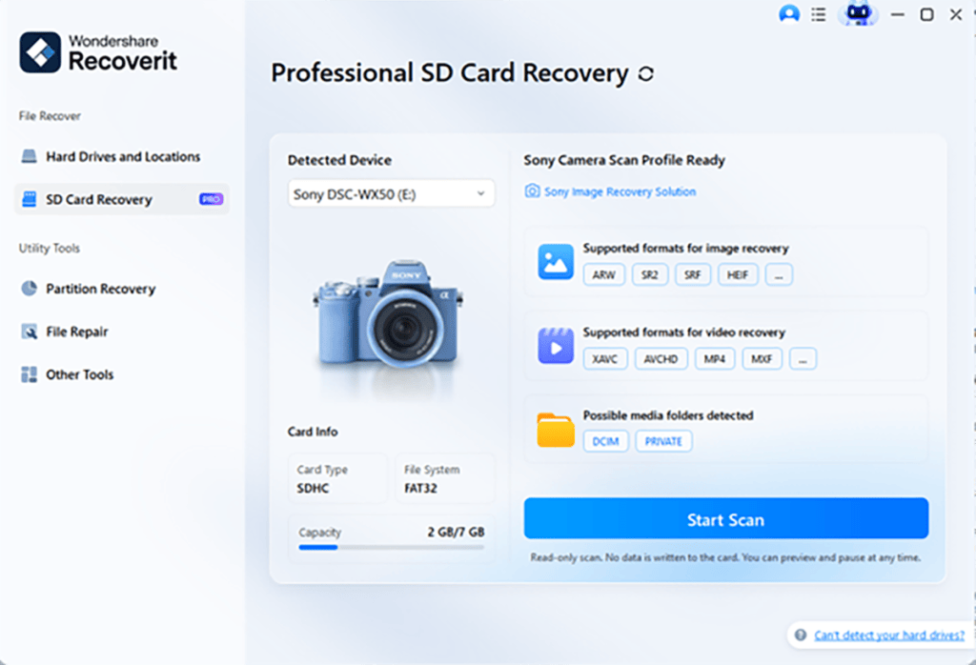Select SD Card Recovery in sidebar
Image resolution: width=976 pixels, height=665 pixels.
121,199
